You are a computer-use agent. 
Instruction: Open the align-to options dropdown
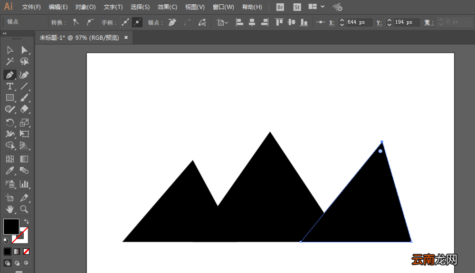[x=222, y=22]
